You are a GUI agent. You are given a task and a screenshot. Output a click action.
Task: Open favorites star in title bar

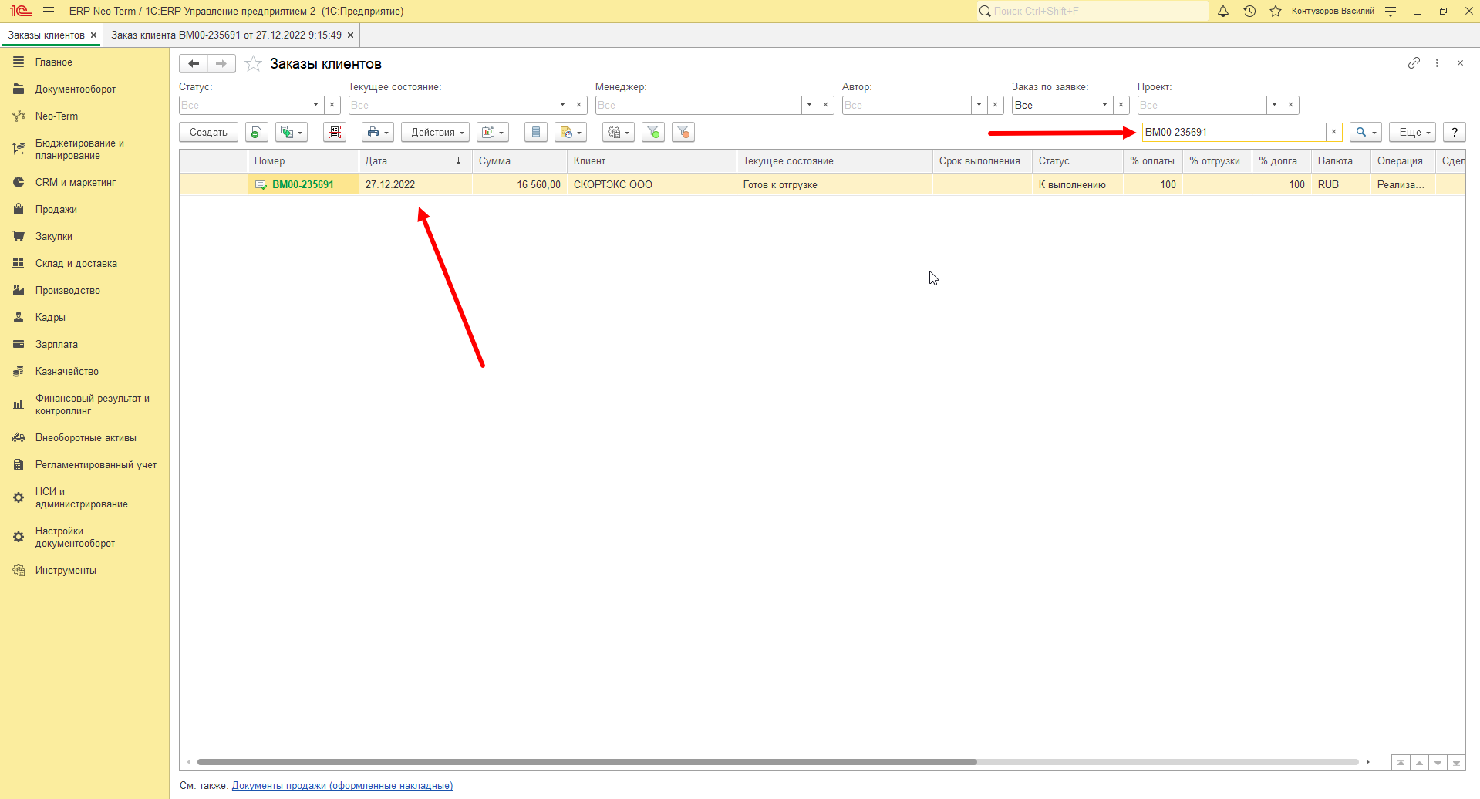pos(1276,12)
